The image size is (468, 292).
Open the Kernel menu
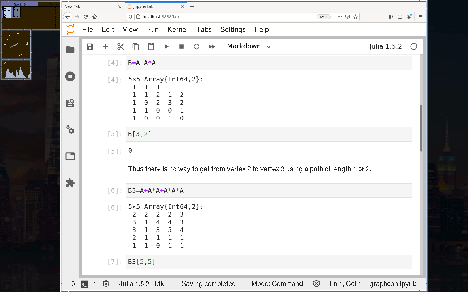[177, 29]
